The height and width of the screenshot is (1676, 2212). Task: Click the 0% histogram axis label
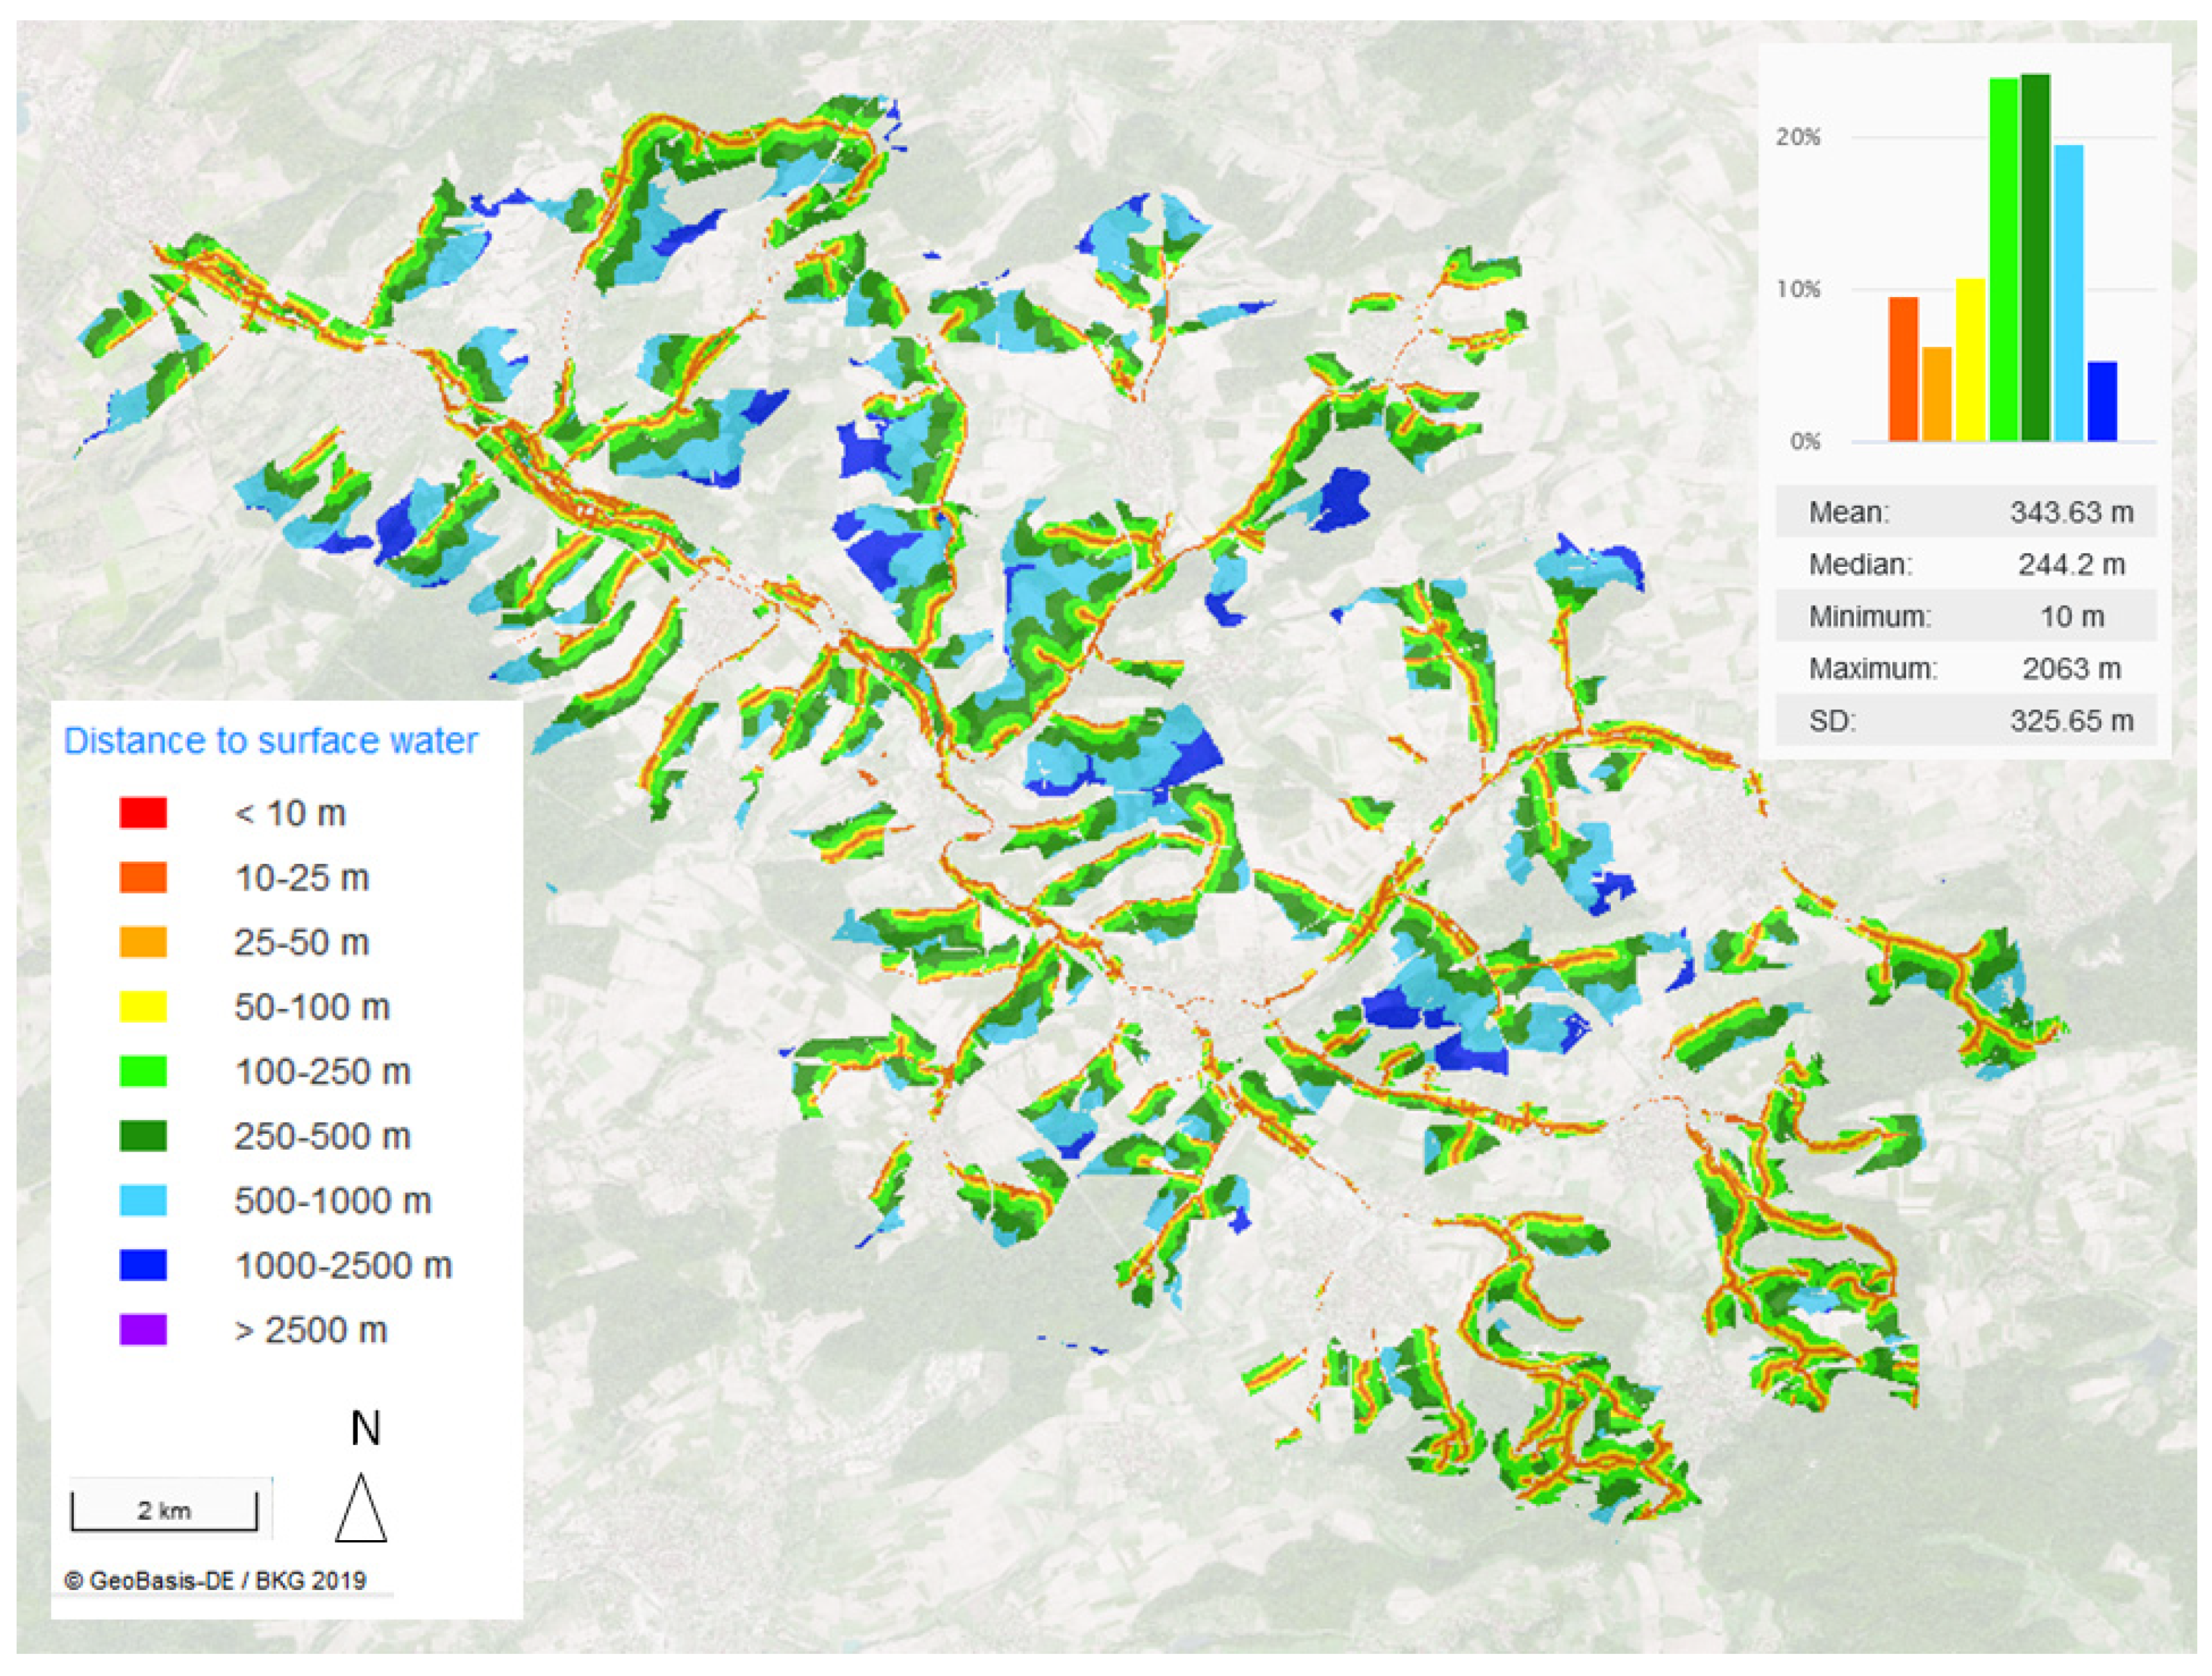(1805, 441)
